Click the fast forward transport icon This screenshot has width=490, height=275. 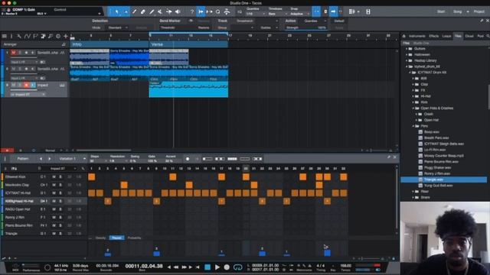coord(184,267)
